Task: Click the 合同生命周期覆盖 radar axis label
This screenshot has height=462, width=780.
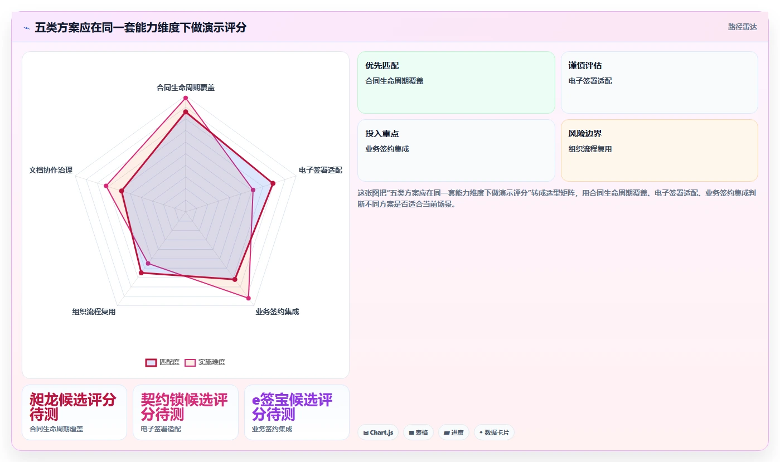Action: 186,87
